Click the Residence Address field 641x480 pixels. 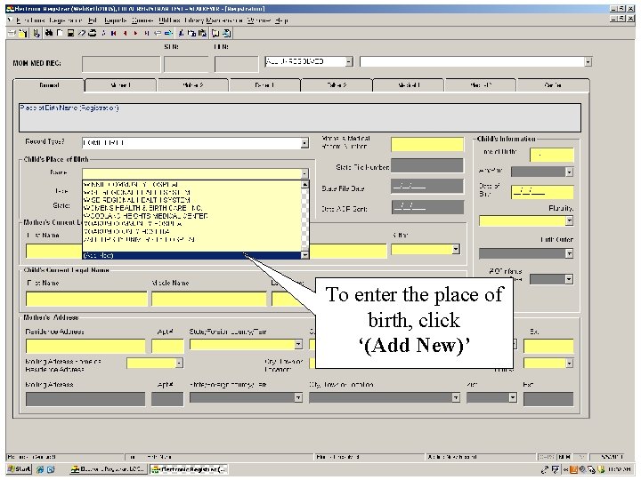[85, 346]
